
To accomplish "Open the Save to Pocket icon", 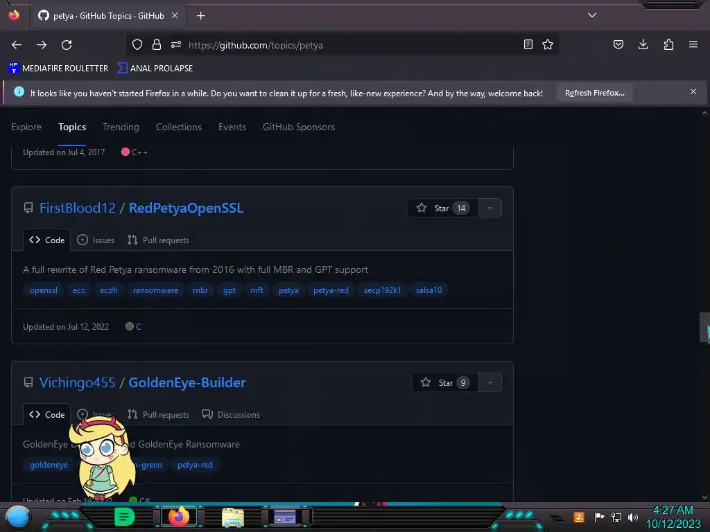I will [x=618, y=45].
